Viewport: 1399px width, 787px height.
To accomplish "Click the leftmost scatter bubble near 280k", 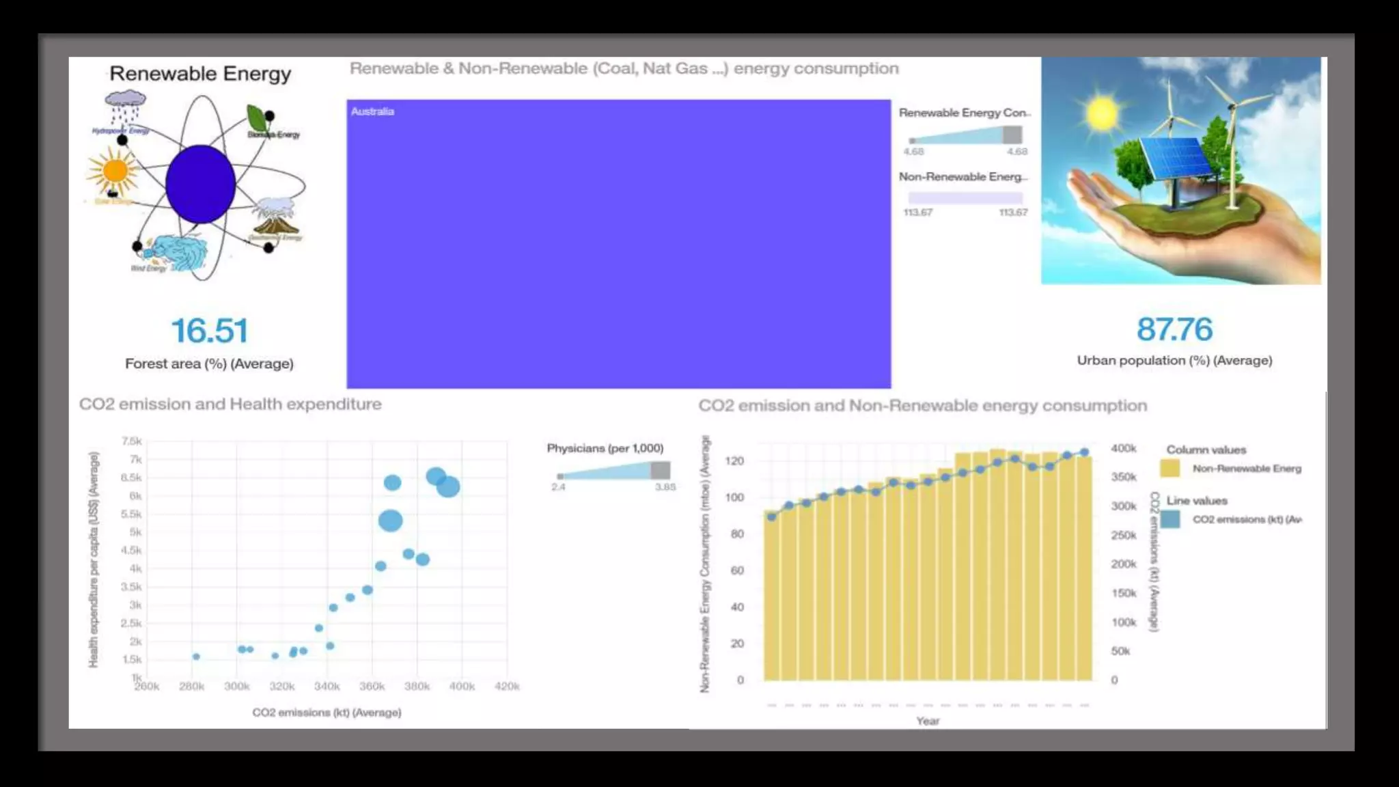I will [x=196, y=657].
